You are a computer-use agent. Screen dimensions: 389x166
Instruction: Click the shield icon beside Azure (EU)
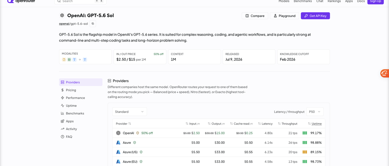pos(141,162)
